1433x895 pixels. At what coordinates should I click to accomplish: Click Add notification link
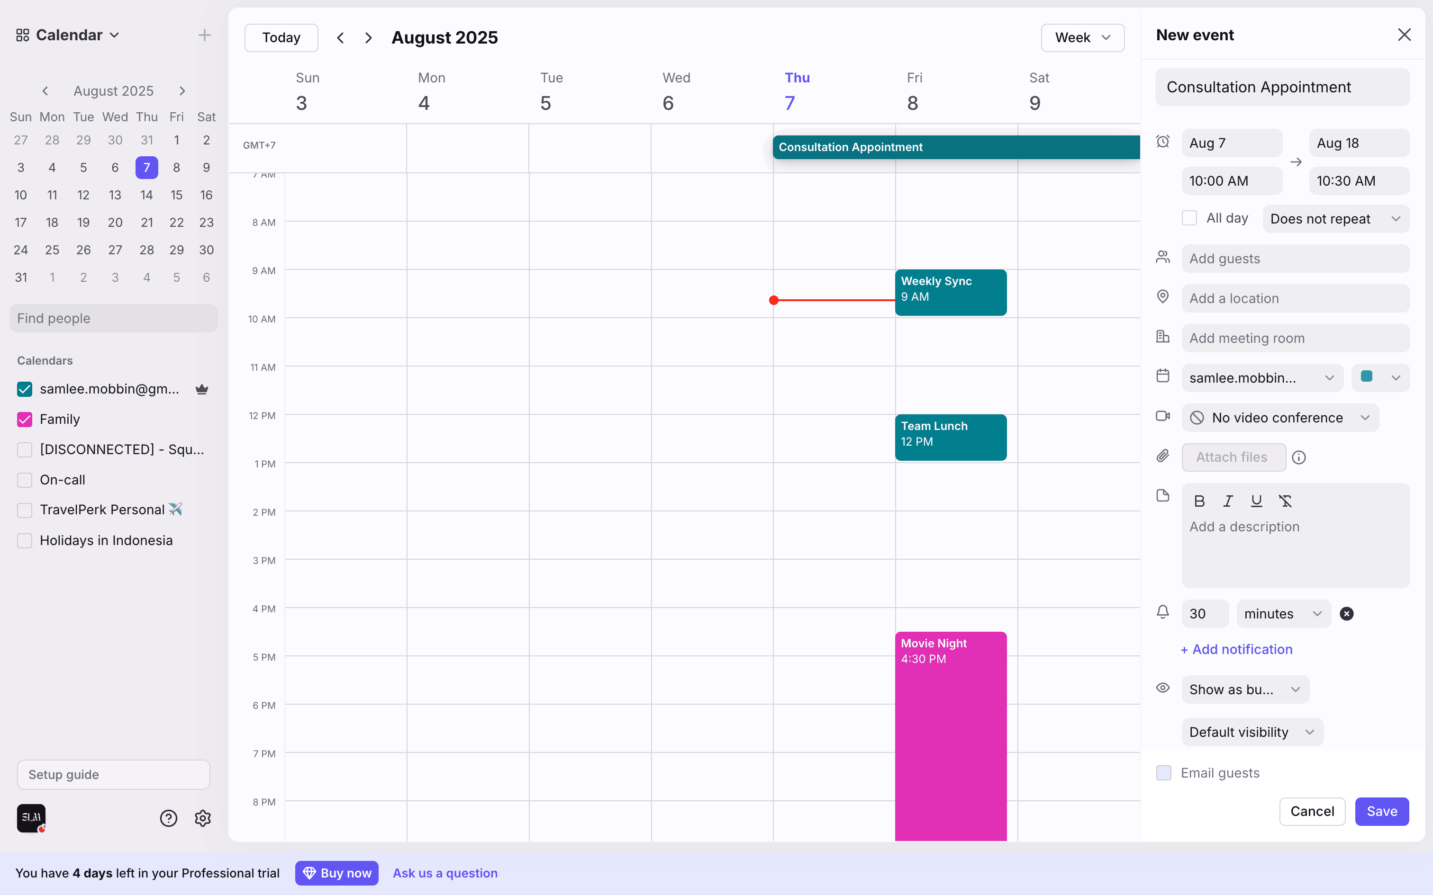[x=1236, y=649]
